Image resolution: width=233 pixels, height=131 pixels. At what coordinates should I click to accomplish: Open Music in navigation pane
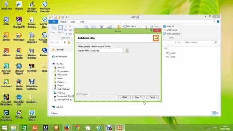[58, 78]
